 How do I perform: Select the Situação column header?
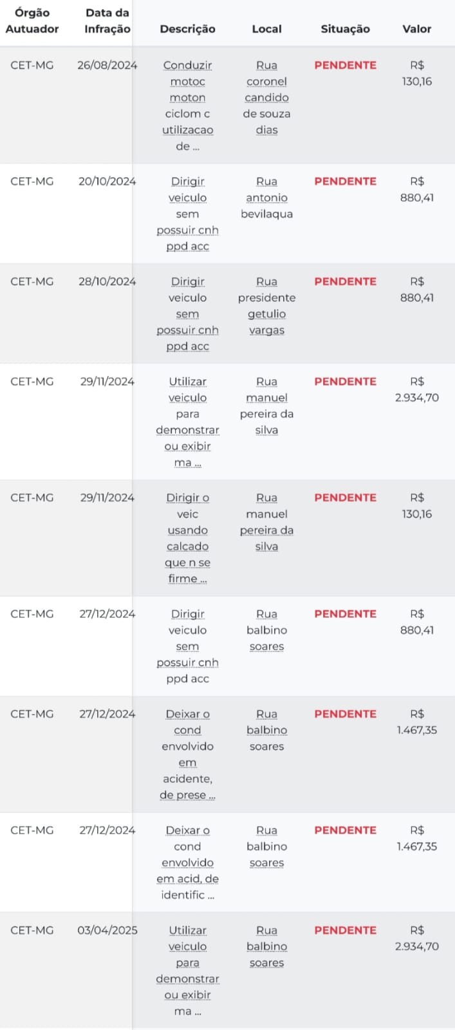point(346,29)
